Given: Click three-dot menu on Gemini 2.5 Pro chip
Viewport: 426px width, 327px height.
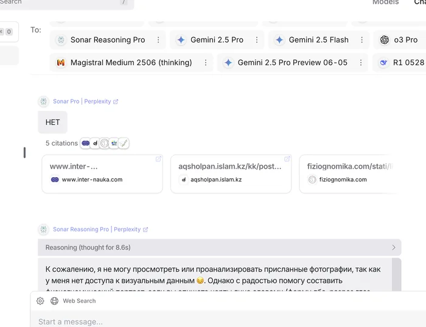Looking at the screenshot, I should point(257,40).
